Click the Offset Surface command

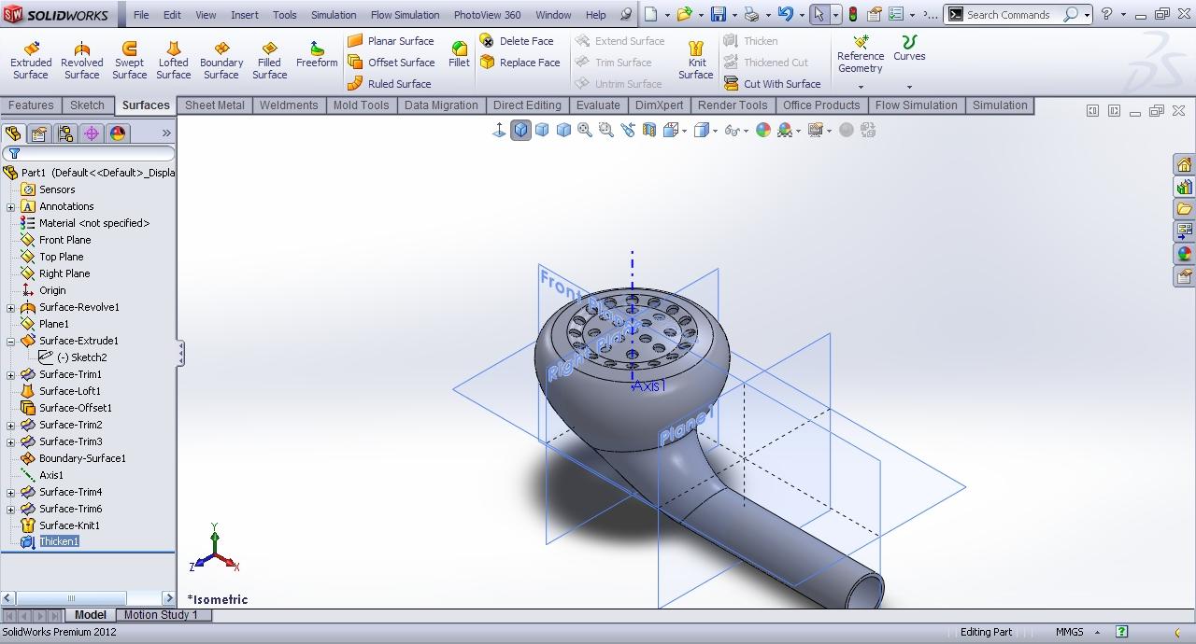[391, 63]
